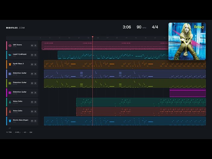Click the 11 TRK footer text

point(9,132)
